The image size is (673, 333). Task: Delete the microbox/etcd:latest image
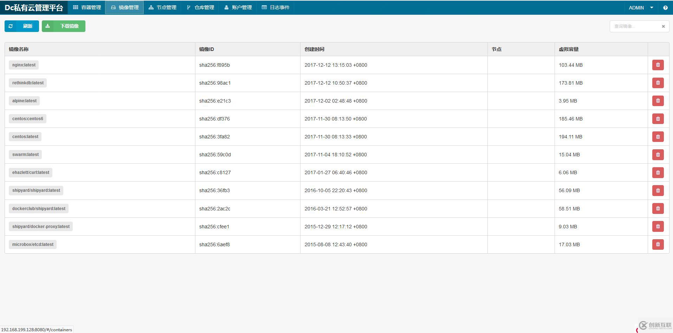coord(658,244)
